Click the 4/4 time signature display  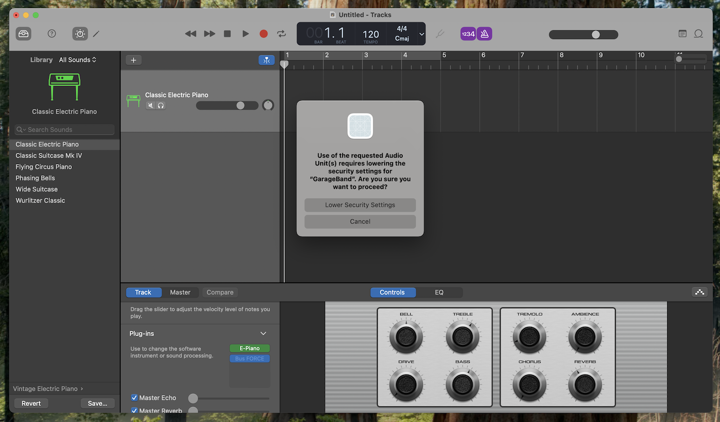click(402, 29)
